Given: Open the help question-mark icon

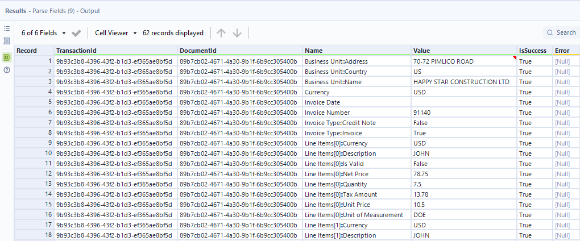Looking at the screenshot, I should click(7, 70).
